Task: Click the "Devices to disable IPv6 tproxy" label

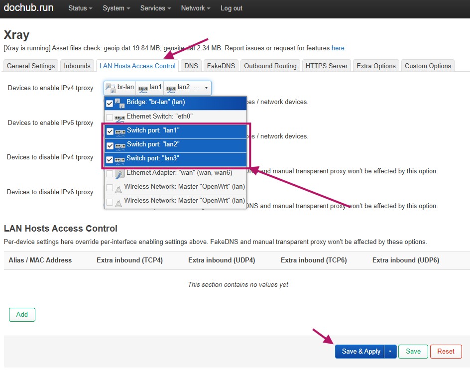Action: (50, 192)
